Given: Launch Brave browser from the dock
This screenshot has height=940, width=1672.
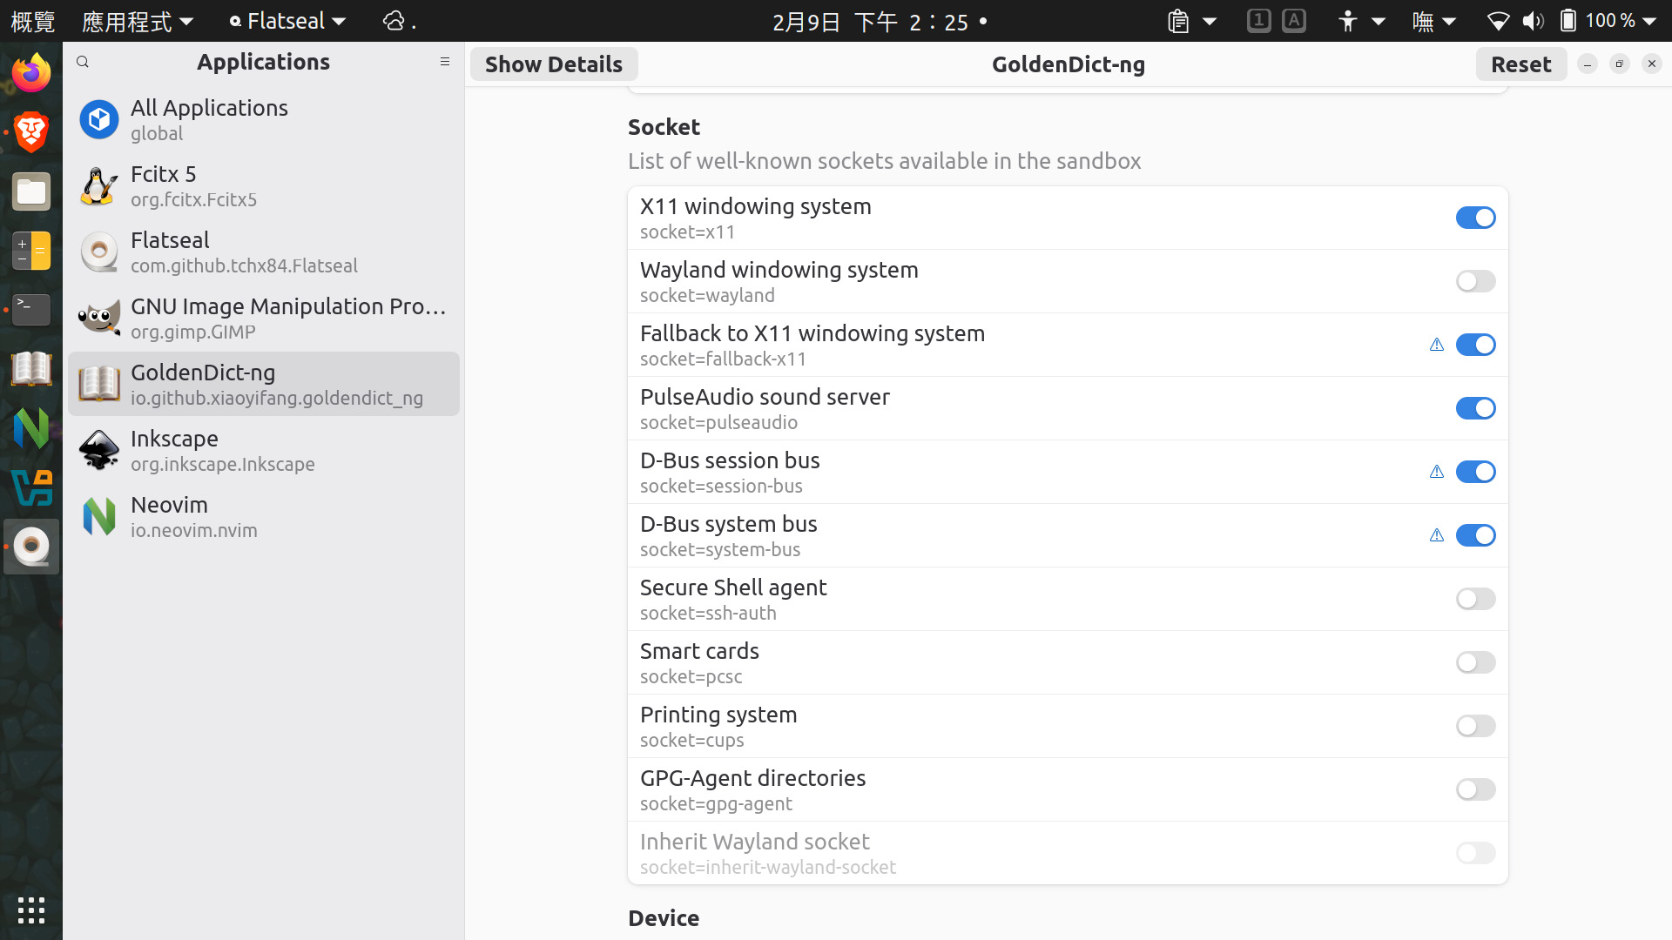Looking at the screenshot, I should coord(31,132).
